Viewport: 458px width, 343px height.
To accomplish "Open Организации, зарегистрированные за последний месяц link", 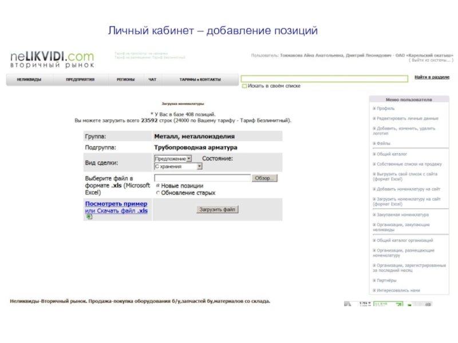I will coord(409,268).
